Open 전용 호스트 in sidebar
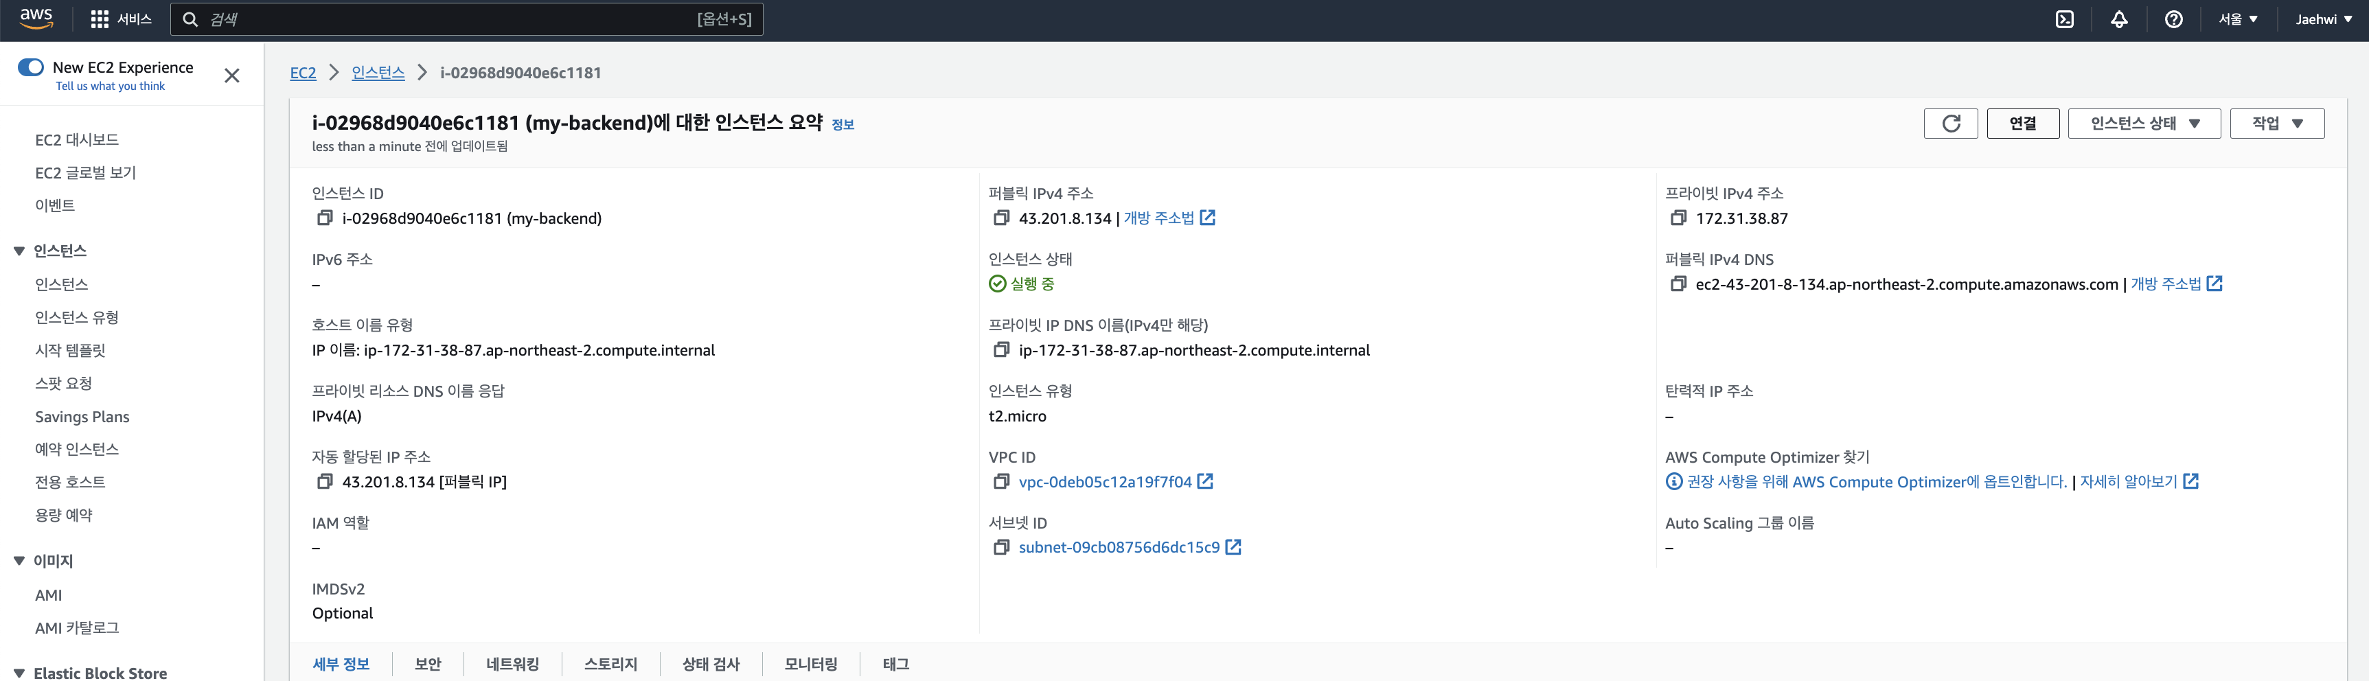This screenshot has width=2369, height=681. click(x=71, y=483)
